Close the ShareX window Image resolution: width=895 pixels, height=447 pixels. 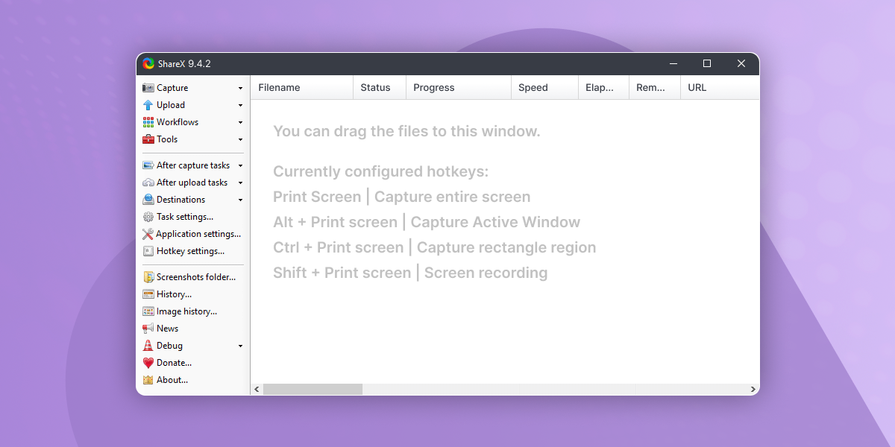[741, 63]
